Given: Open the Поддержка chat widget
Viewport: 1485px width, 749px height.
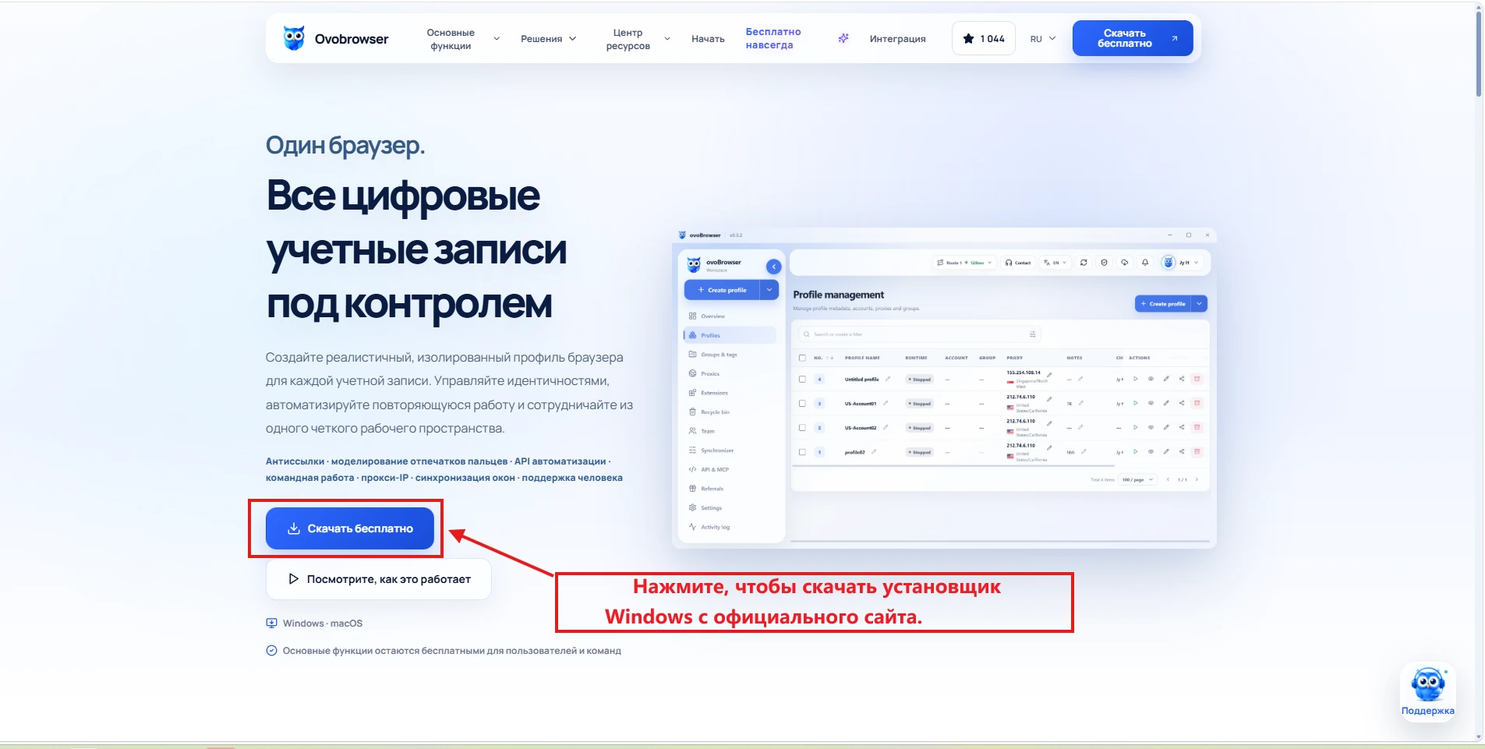Looking at the screenshot, I should (x=1428, y=692).
